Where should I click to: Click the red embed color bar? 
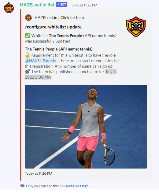click(20, 95)
